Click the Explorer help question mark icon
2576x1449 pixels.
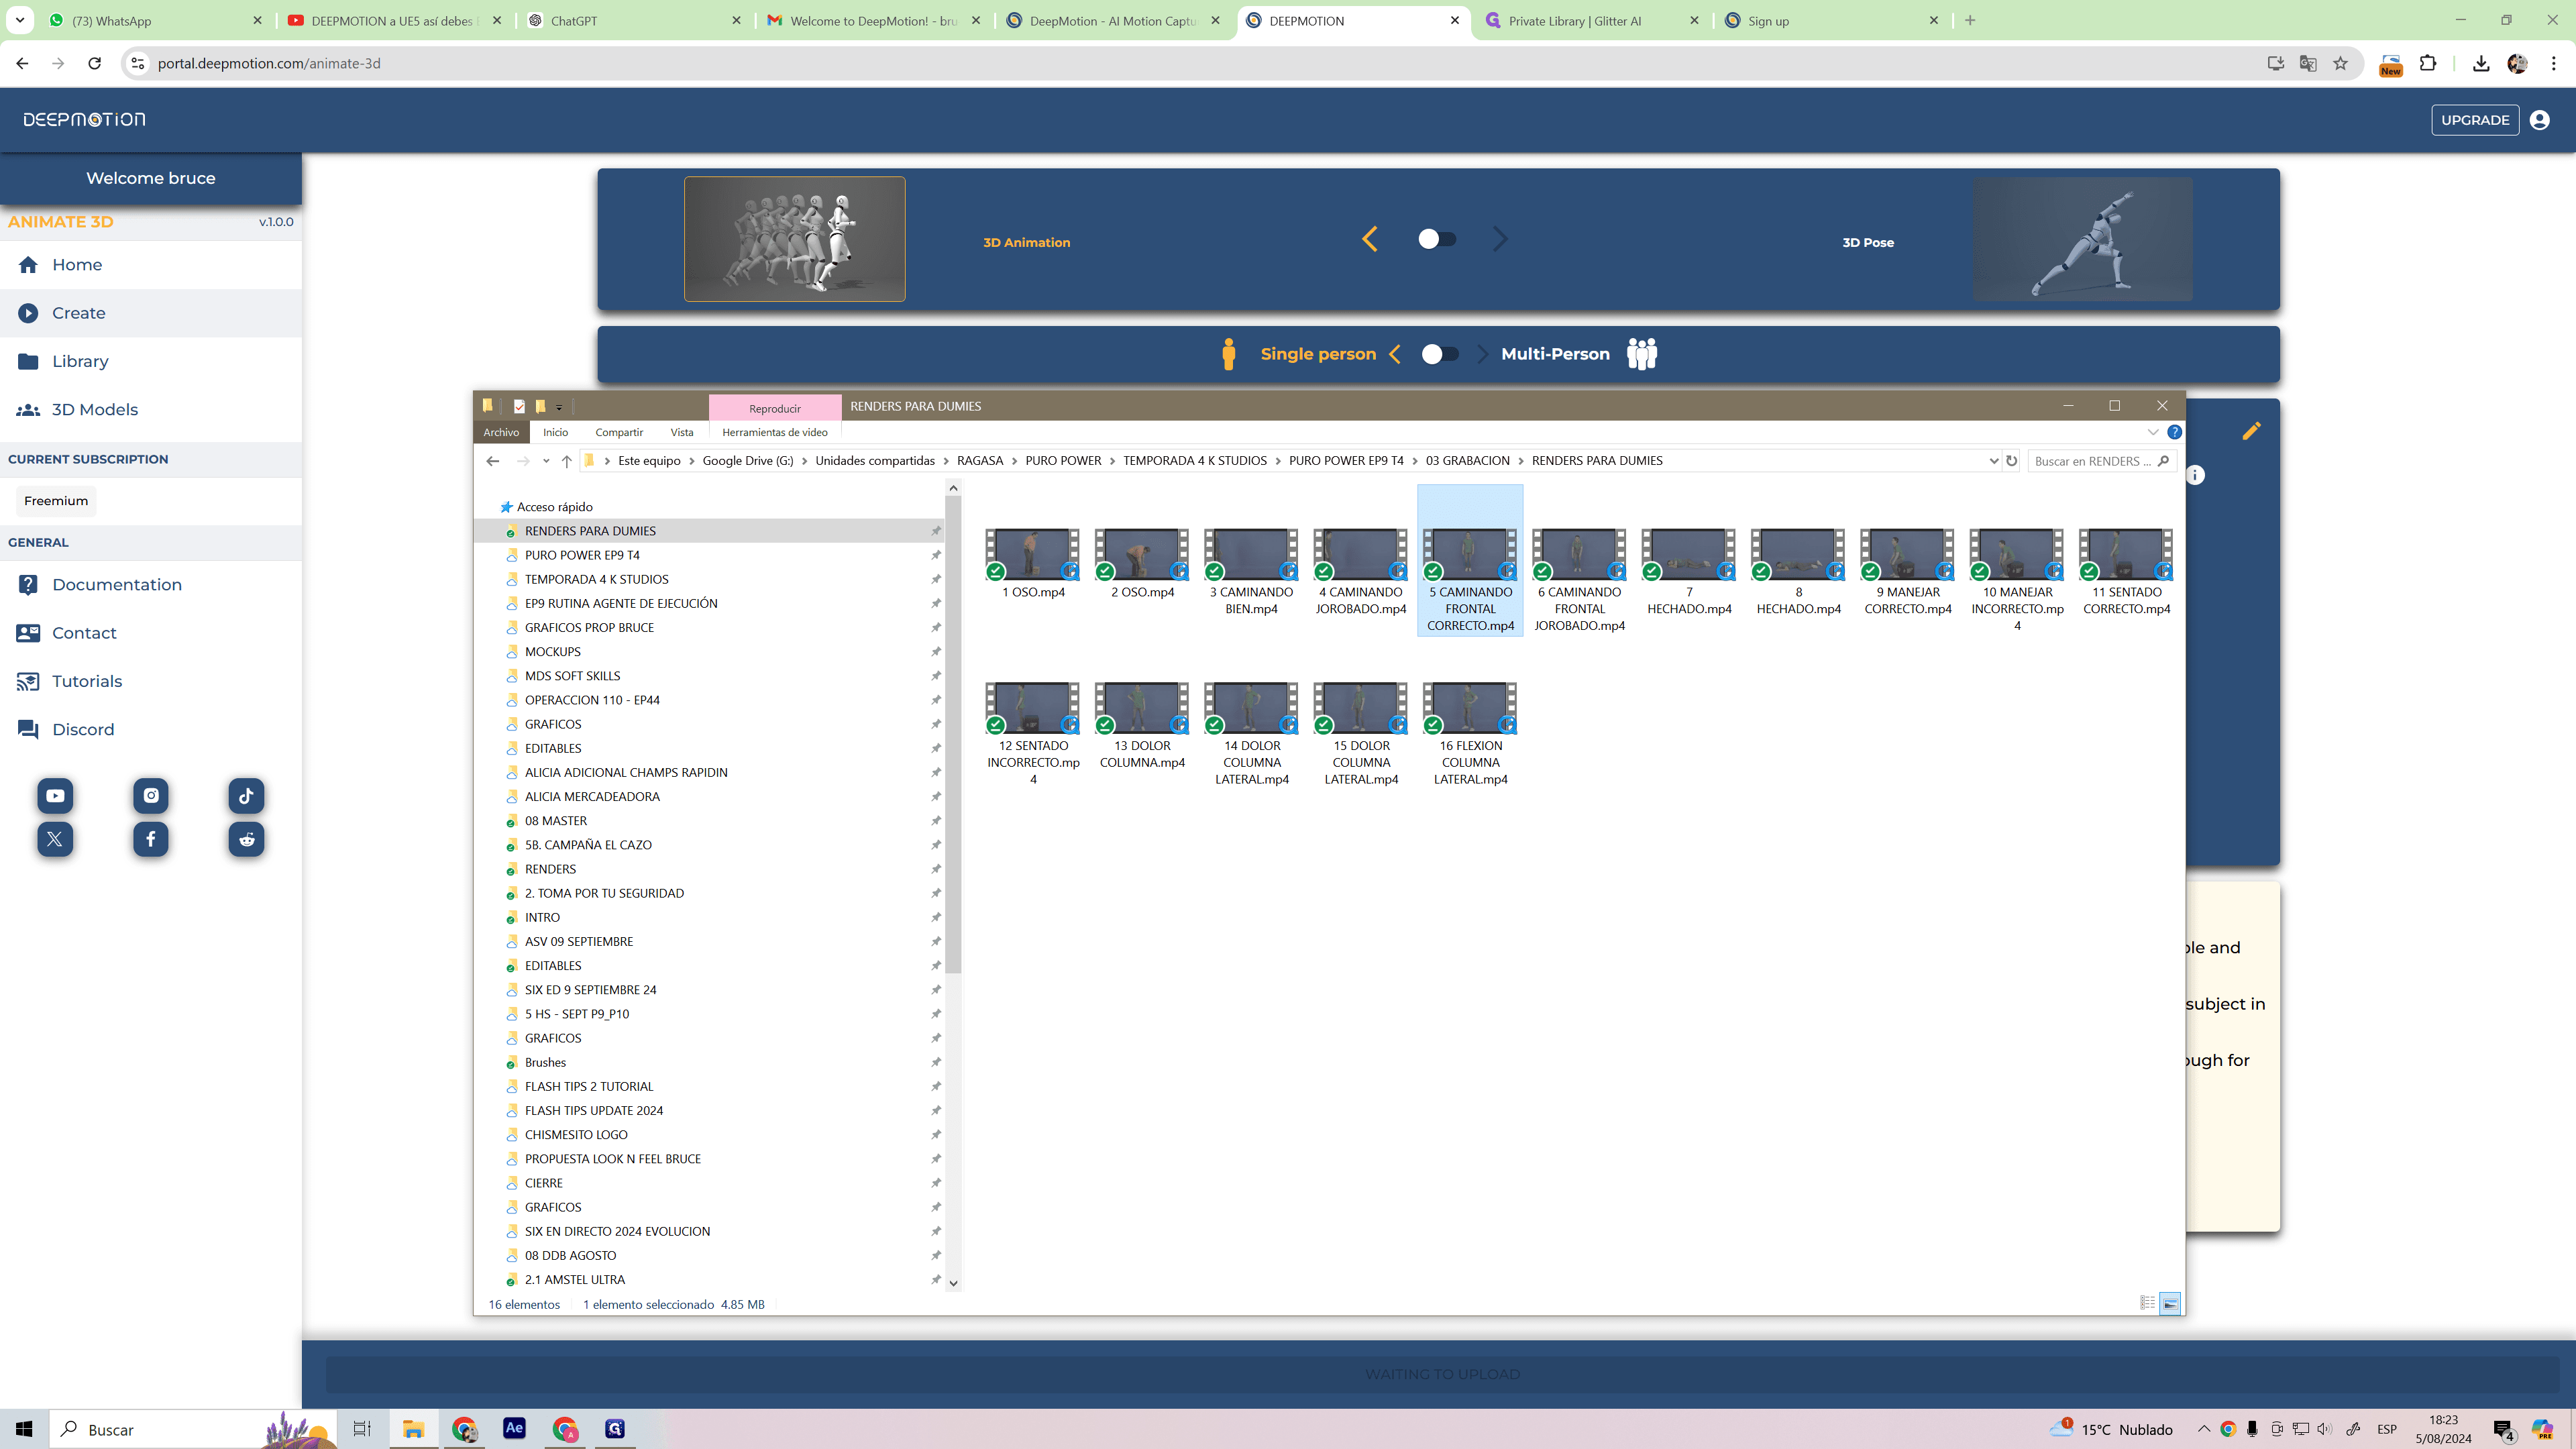click(2174, 433)
